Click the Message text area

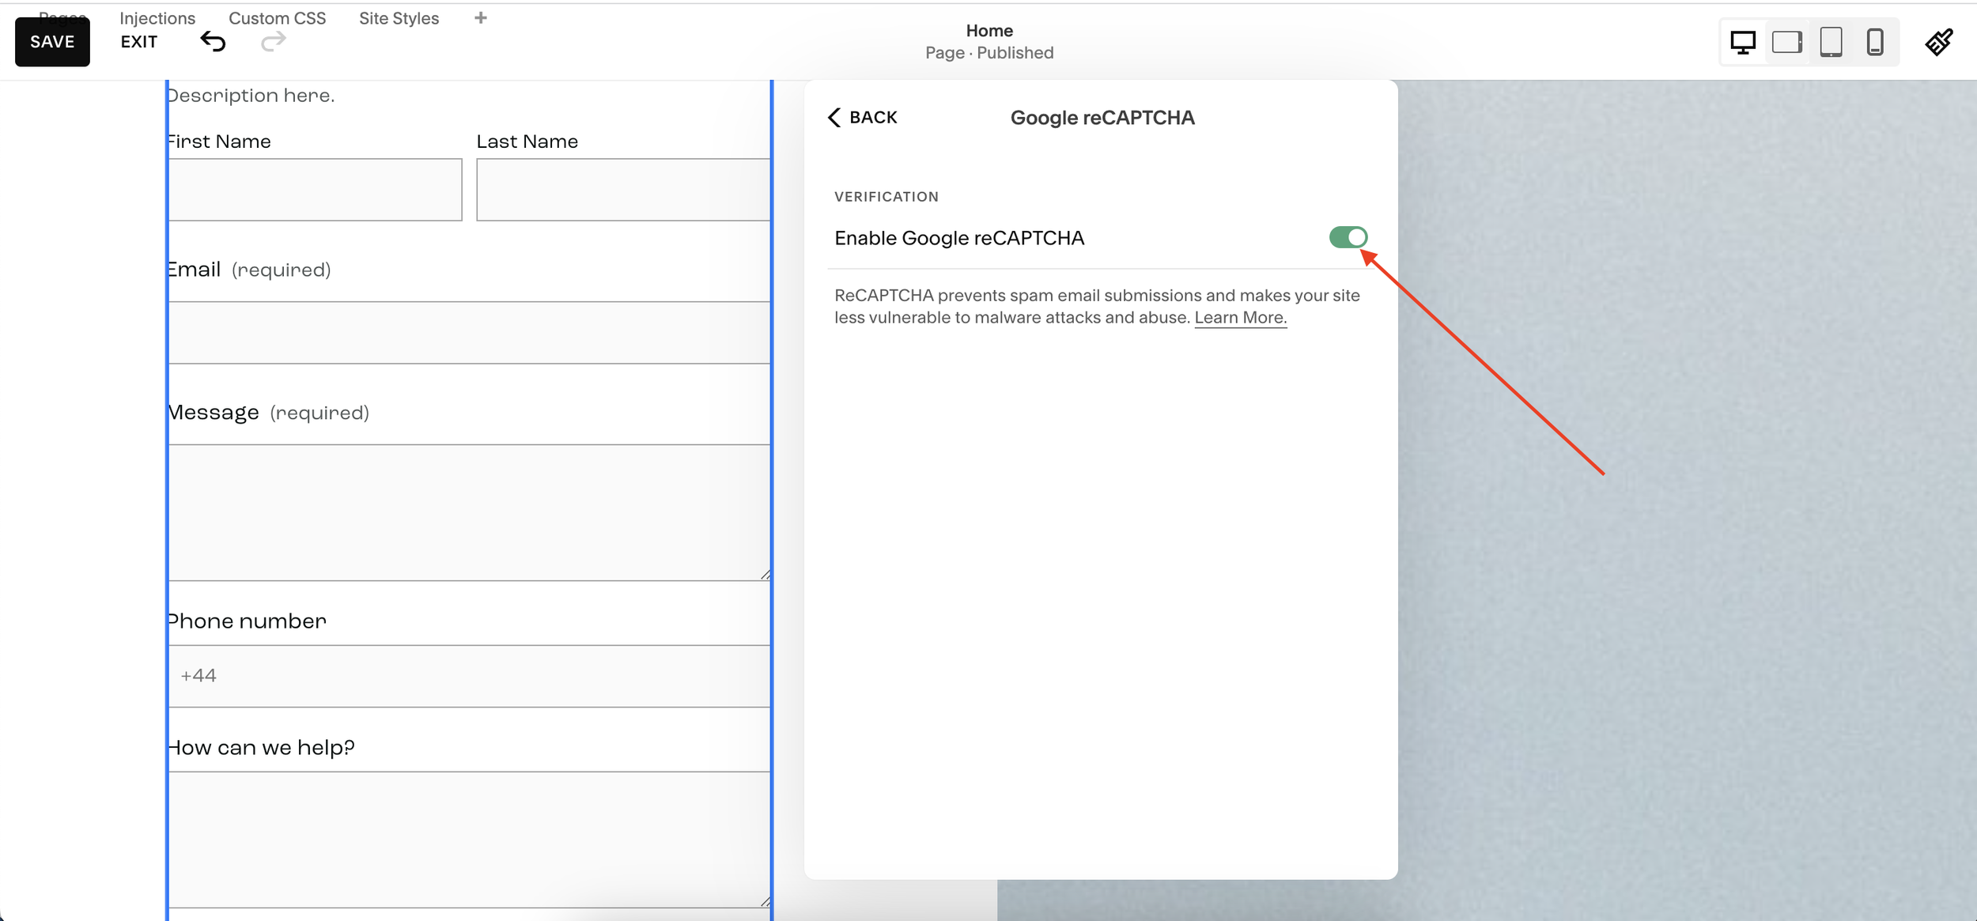click(x=469, y=512)
